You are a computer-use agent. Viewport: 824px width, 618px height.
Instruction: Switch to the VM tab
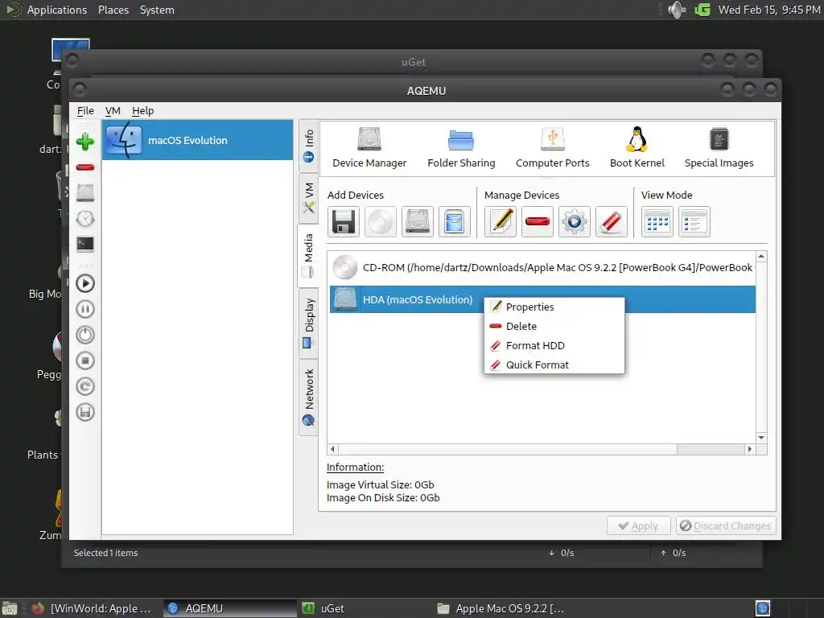[308, 198]
